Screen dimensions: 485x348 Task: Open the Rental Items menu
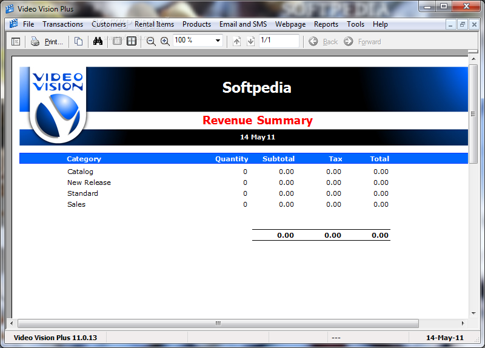[155, 24]
